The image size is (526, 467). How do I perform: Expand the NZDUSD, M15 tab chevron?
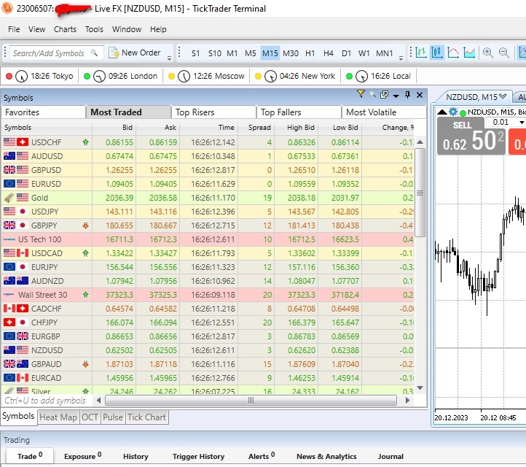(x=503, y=96)
